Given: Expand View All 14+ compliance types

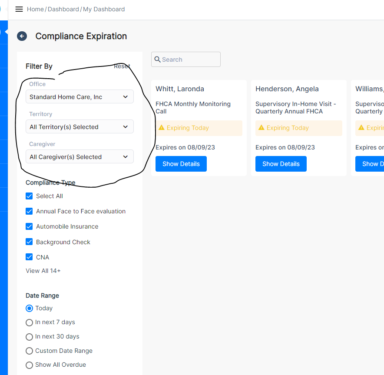Looking at the screenshot, I should coord(43,271).
